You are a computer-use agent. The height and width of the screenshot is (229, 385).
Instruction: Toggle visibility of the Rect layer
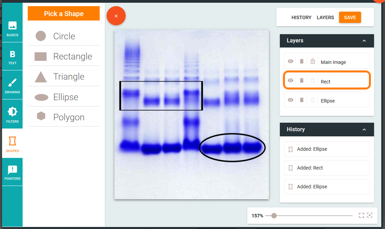(290, 81)
